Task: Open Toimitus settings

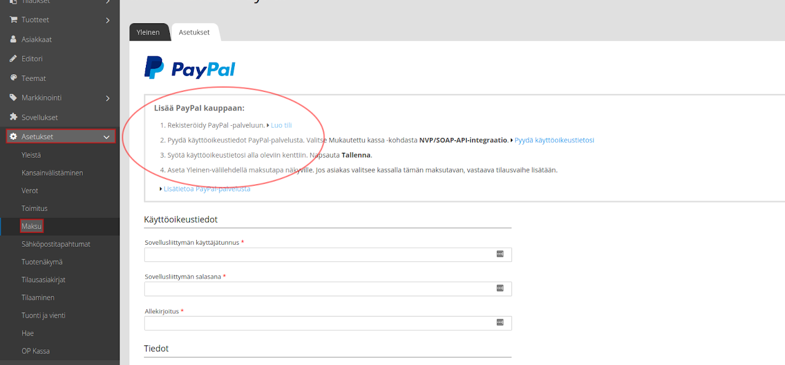Action: tap(34, 209)
